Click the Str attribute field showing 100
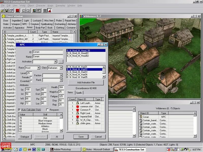 28,90
